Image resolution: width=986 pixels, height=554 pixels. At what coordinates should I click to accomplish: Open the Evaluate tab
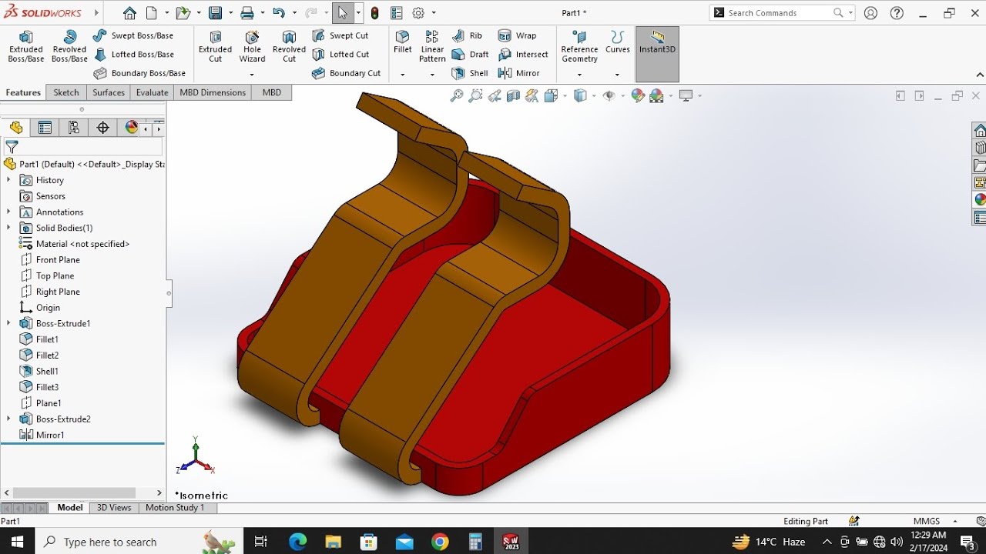pyautogui.click(x=152, y=92)
